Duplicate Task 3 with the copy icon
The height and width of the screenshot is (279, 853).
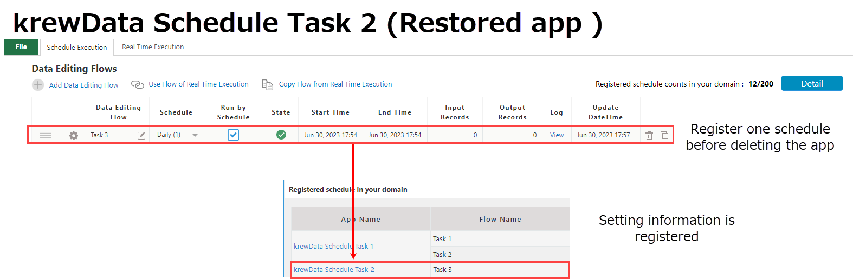[x=664, y=135]
